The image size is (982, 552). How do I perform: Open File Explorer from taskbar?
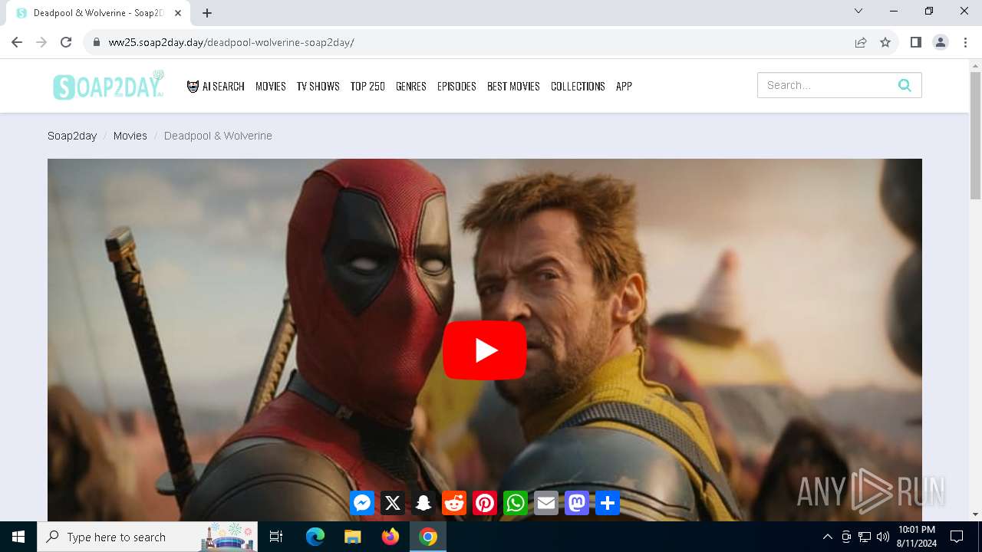353,537
